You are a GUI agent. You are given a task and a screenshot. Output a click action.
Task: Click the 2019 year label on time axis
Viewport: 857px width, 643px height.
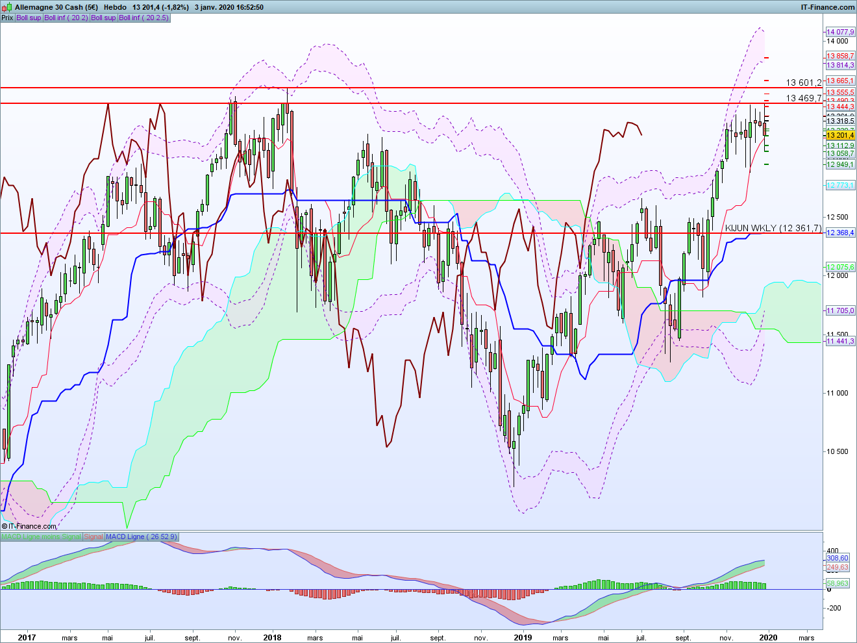pyautogui.click(x=523, y=637)
